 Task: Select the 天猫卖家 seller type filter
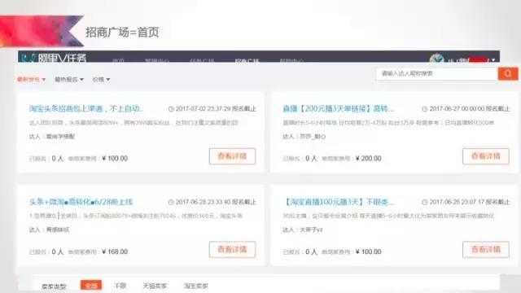point(155,286)
